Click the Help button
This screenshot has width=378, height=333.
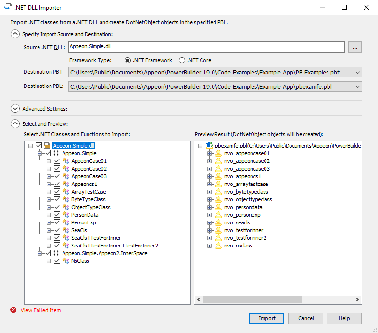[344, 318]
